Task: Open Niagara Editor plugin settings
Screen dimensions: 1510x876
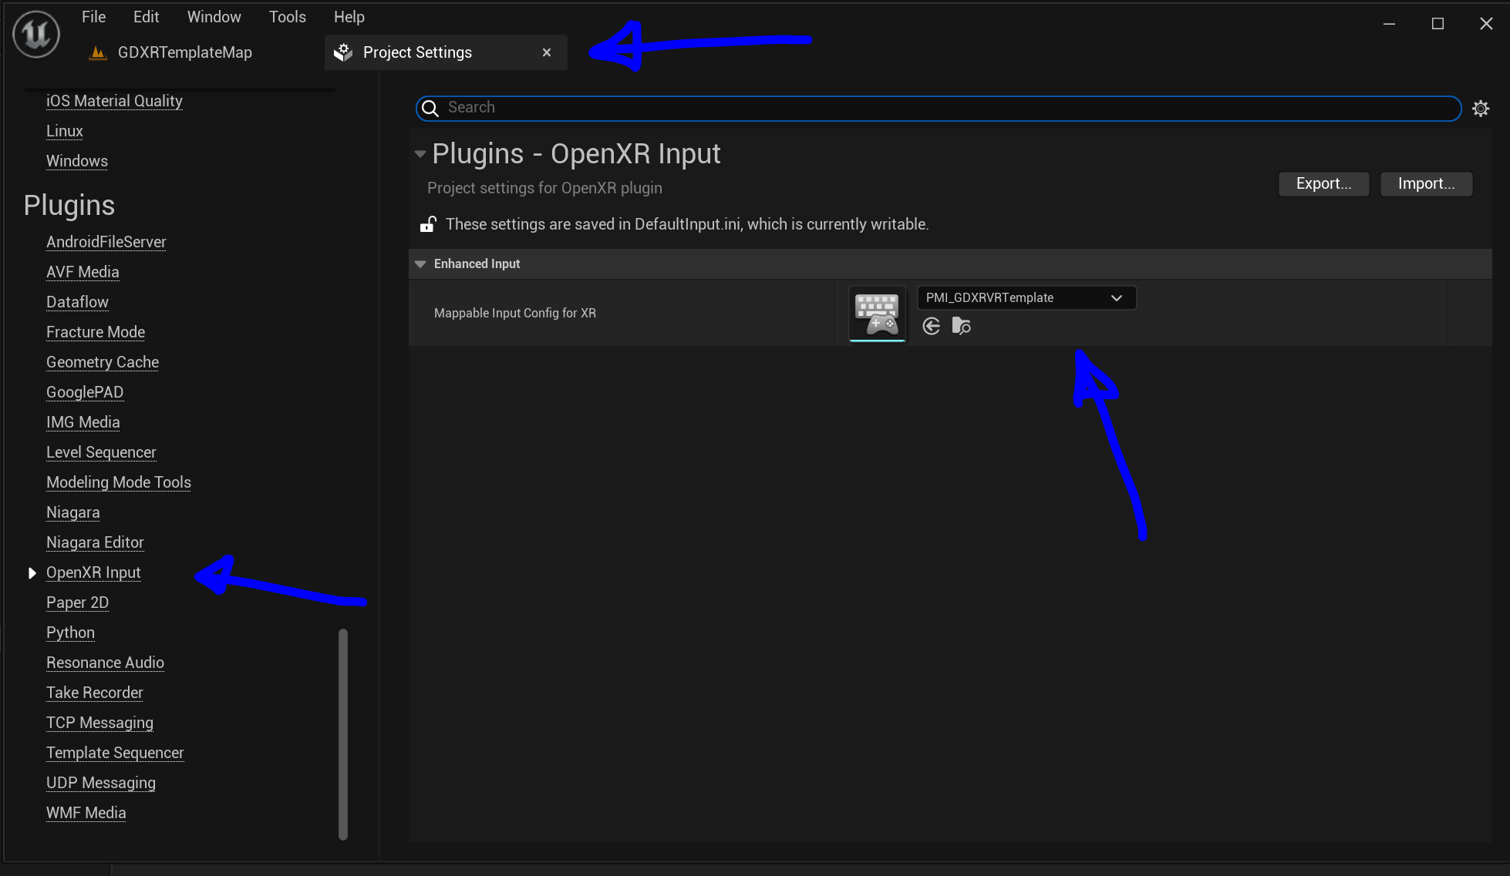Action: [x=95, y=542]
